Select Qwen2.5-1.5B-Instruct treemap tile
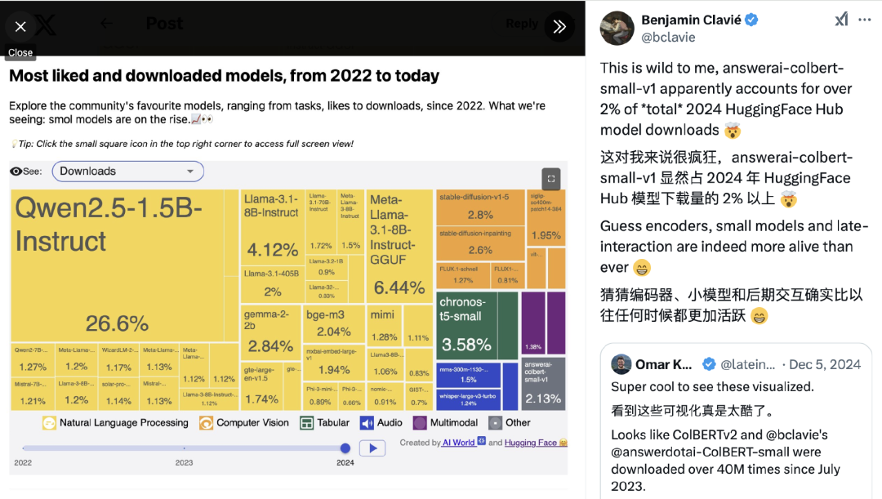The image size is (882, 499). (x=118, y=265)
